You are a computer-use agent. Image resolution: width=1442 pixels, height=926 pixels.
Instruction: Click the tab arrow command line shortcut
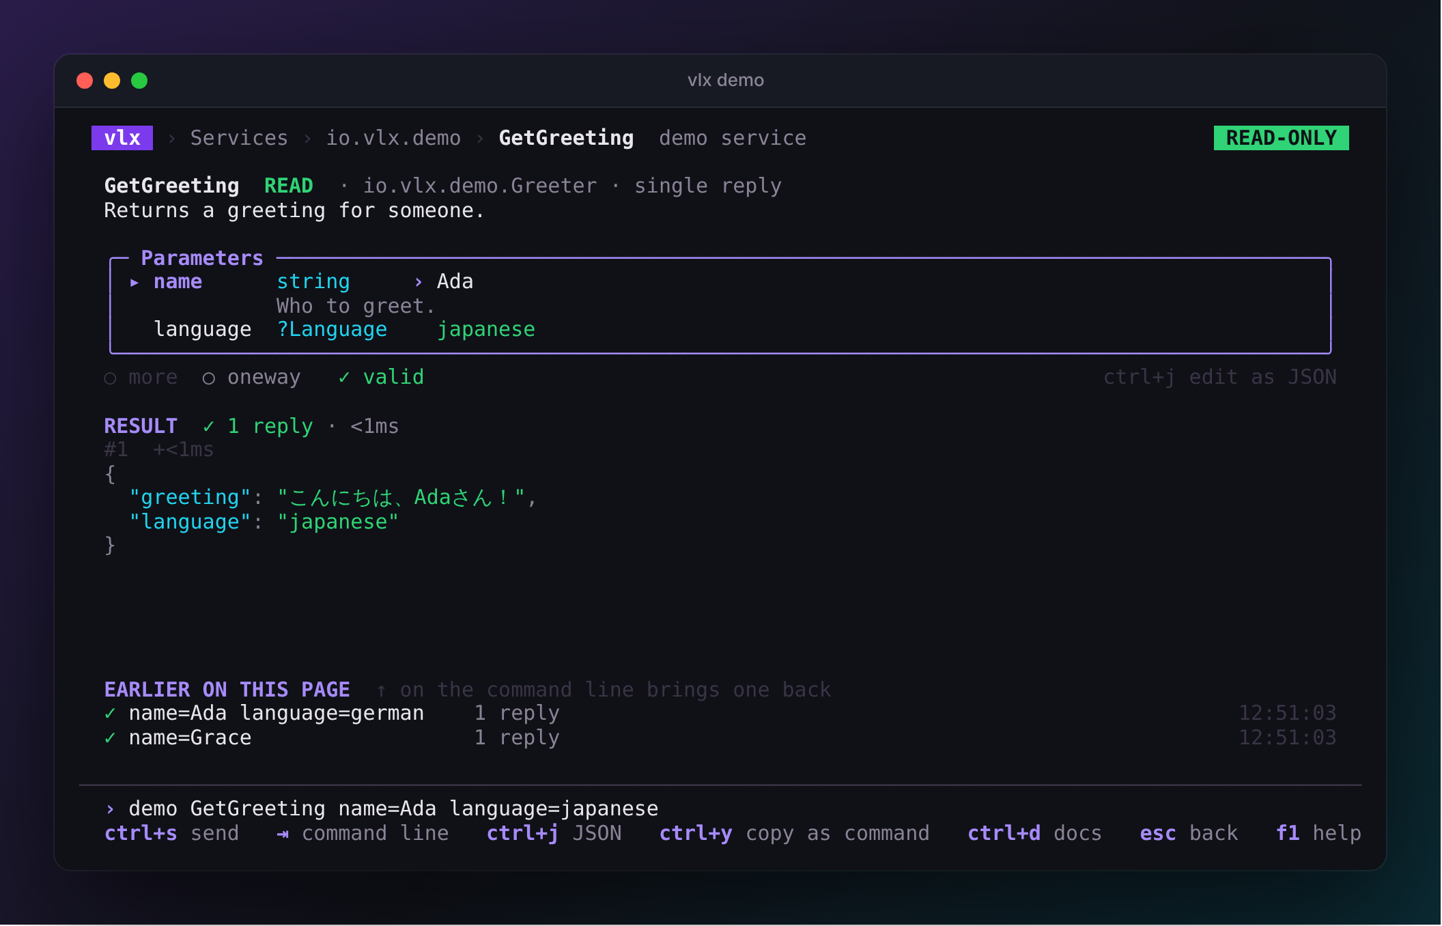point(363,833)
